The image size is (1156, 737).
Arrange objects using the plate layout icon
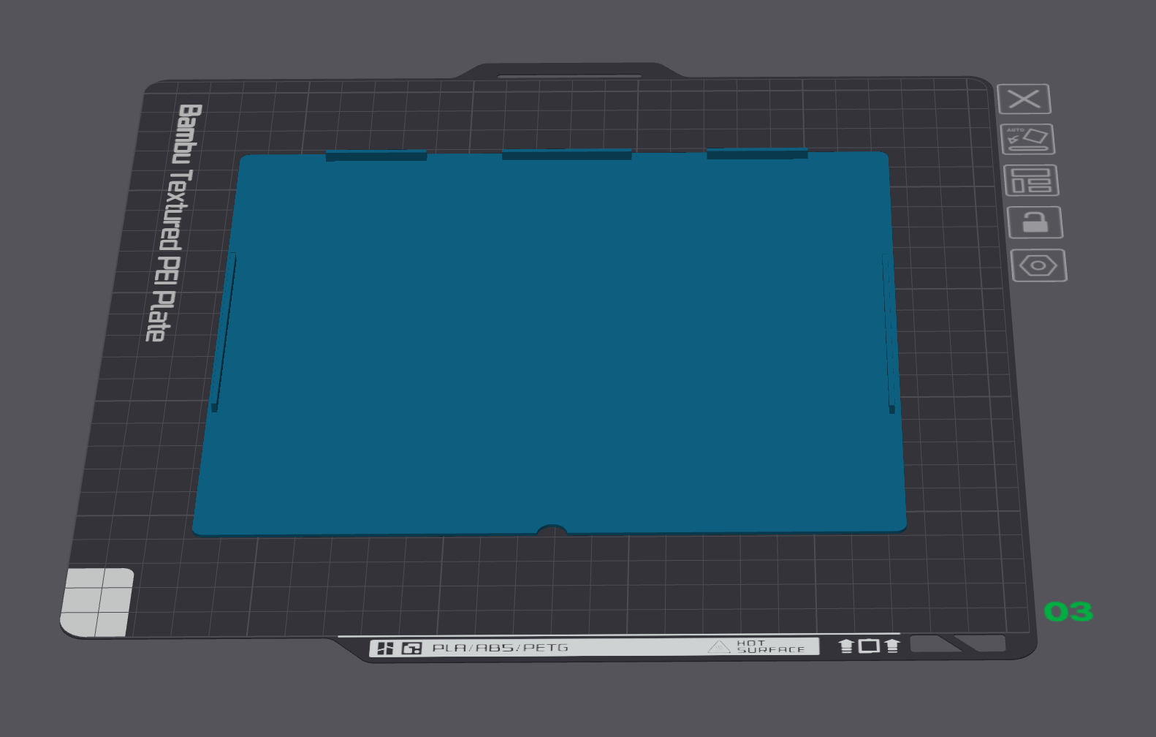[1031, 181]
